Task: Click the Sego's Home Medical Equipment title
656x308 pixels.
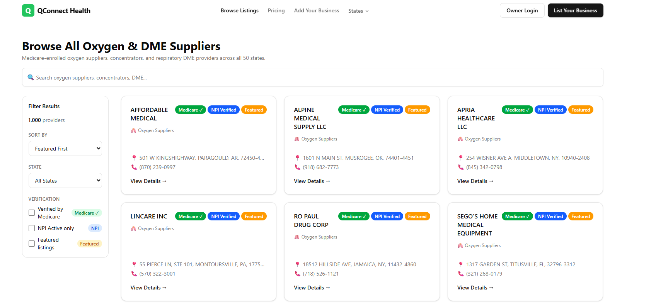Action: coord(477,225)
